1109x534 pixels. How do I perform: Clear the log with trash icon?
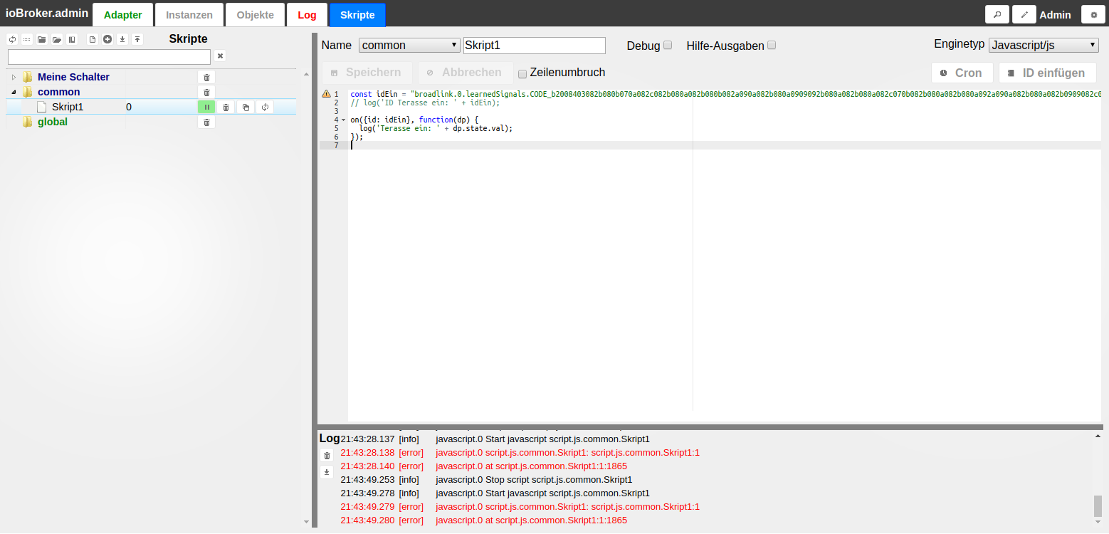(x=327, y=456)
